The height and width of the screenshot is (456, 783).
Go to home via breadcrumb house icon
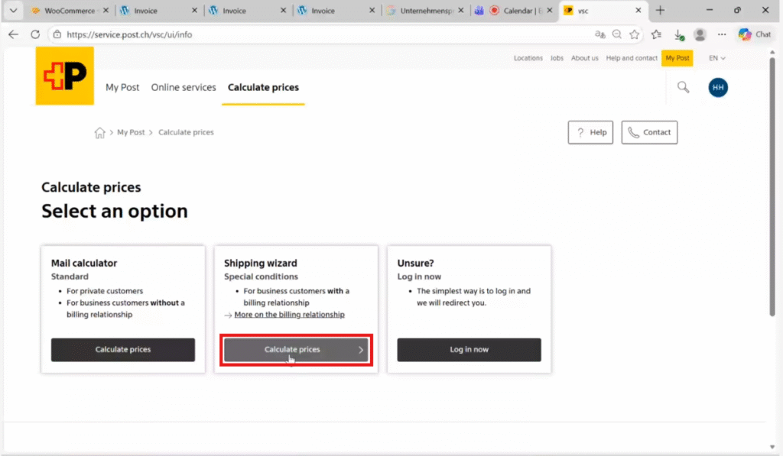(x=99, y=133)
